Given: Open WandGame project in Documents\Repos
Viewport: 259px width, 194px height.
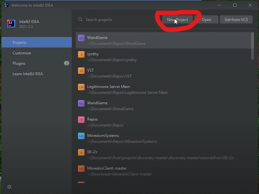Looking at the screenshot, I should pos(163,40).
